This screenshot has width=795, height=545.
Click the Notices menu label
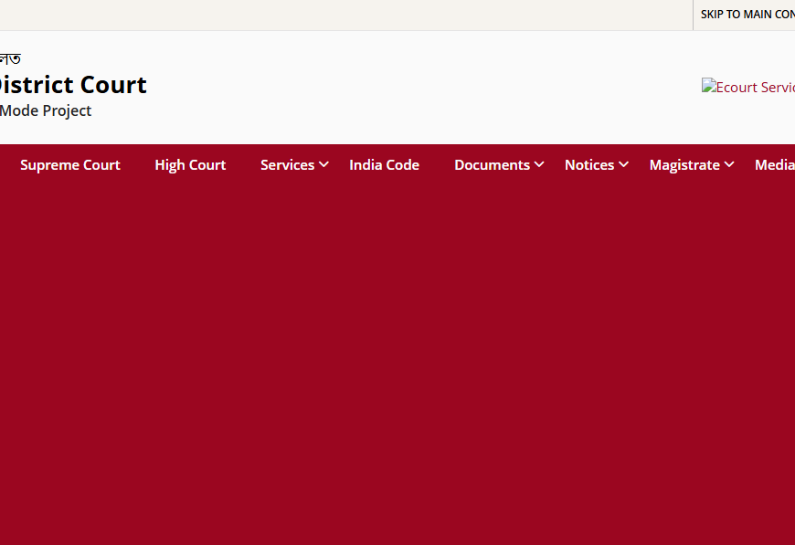589,165
